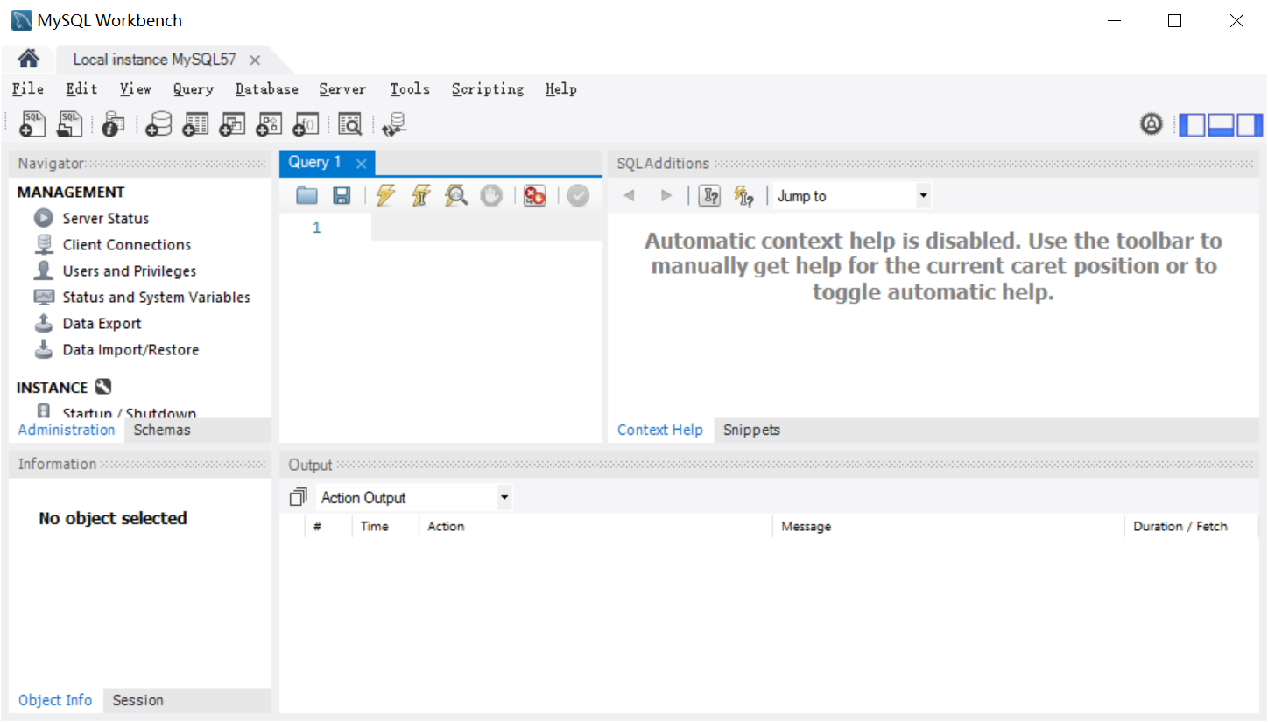The width and height of the screenshot is (1268, 722).
Task: Open the View menu
Action: click(x=136, y=89)
